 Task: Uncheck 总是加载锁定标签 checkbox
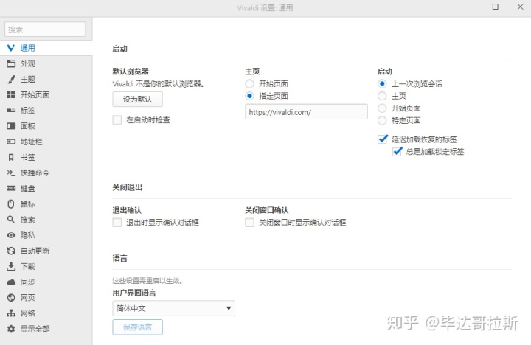tap(398, 151)
